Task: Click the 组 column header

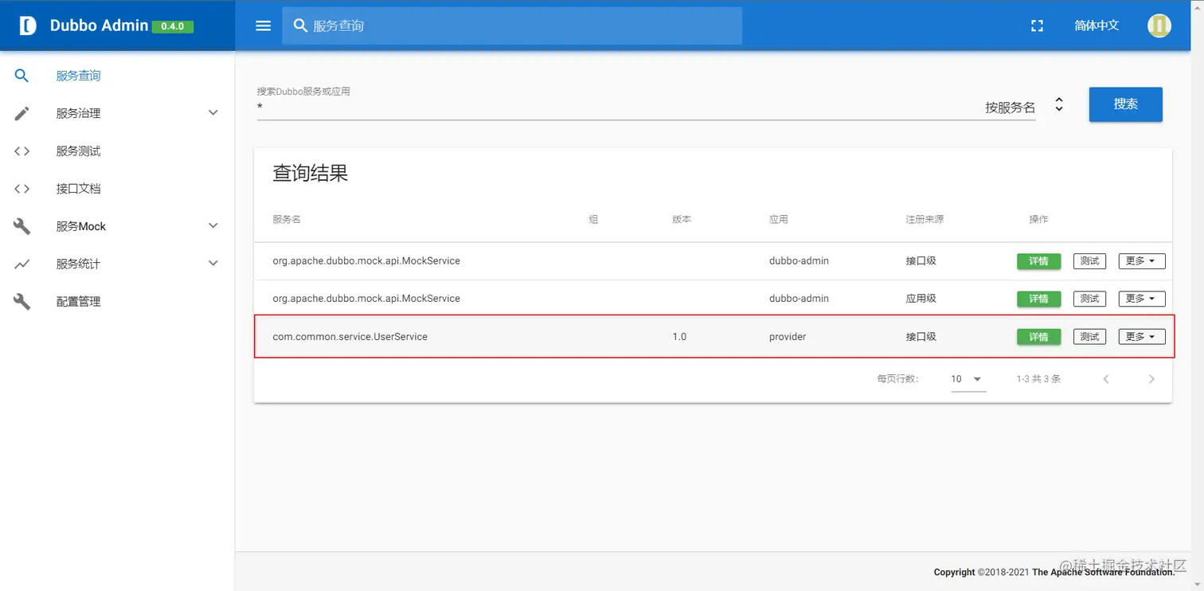Action: click(x=593, y=219)
